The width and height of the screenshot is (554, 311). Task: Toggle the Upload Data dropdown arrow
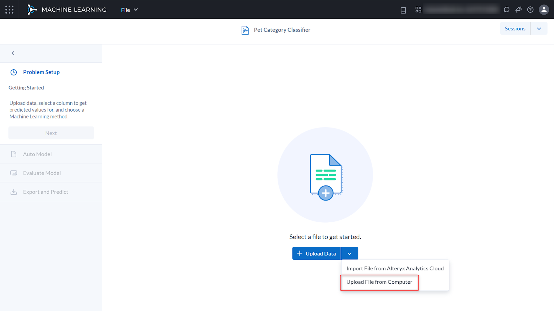350,254
